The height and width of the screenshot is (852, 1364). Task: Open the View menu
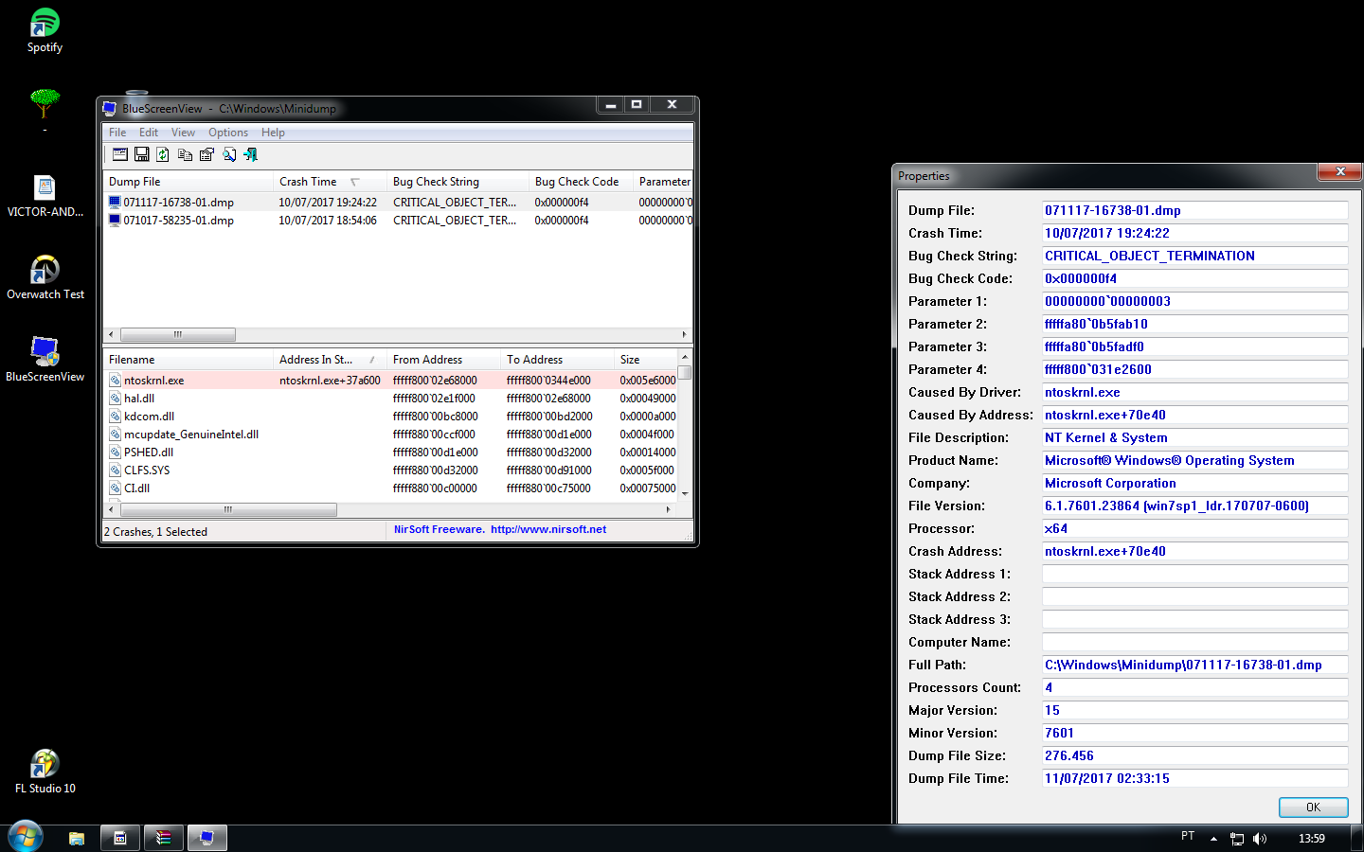point(183,133)
